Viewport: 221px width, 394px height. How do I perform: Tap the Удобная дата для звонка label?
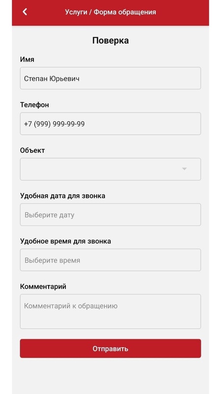coord(63,196)
